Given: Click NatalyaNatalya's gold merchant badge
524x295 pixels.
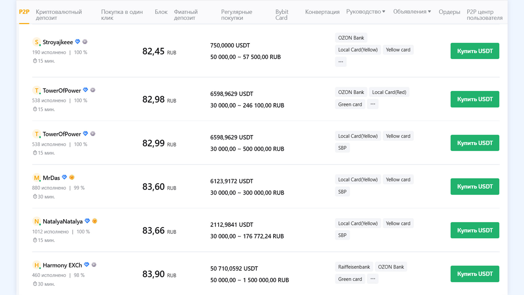Looking at the screenshot, I should point(95,221).
